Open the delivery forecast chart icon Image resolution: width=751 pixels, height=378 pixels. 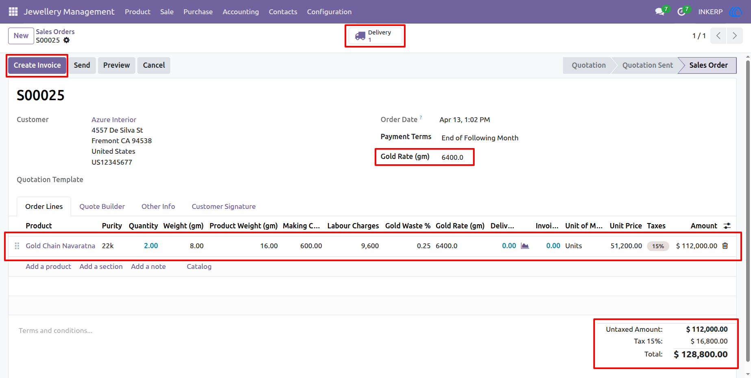click(x=525, y=246)
